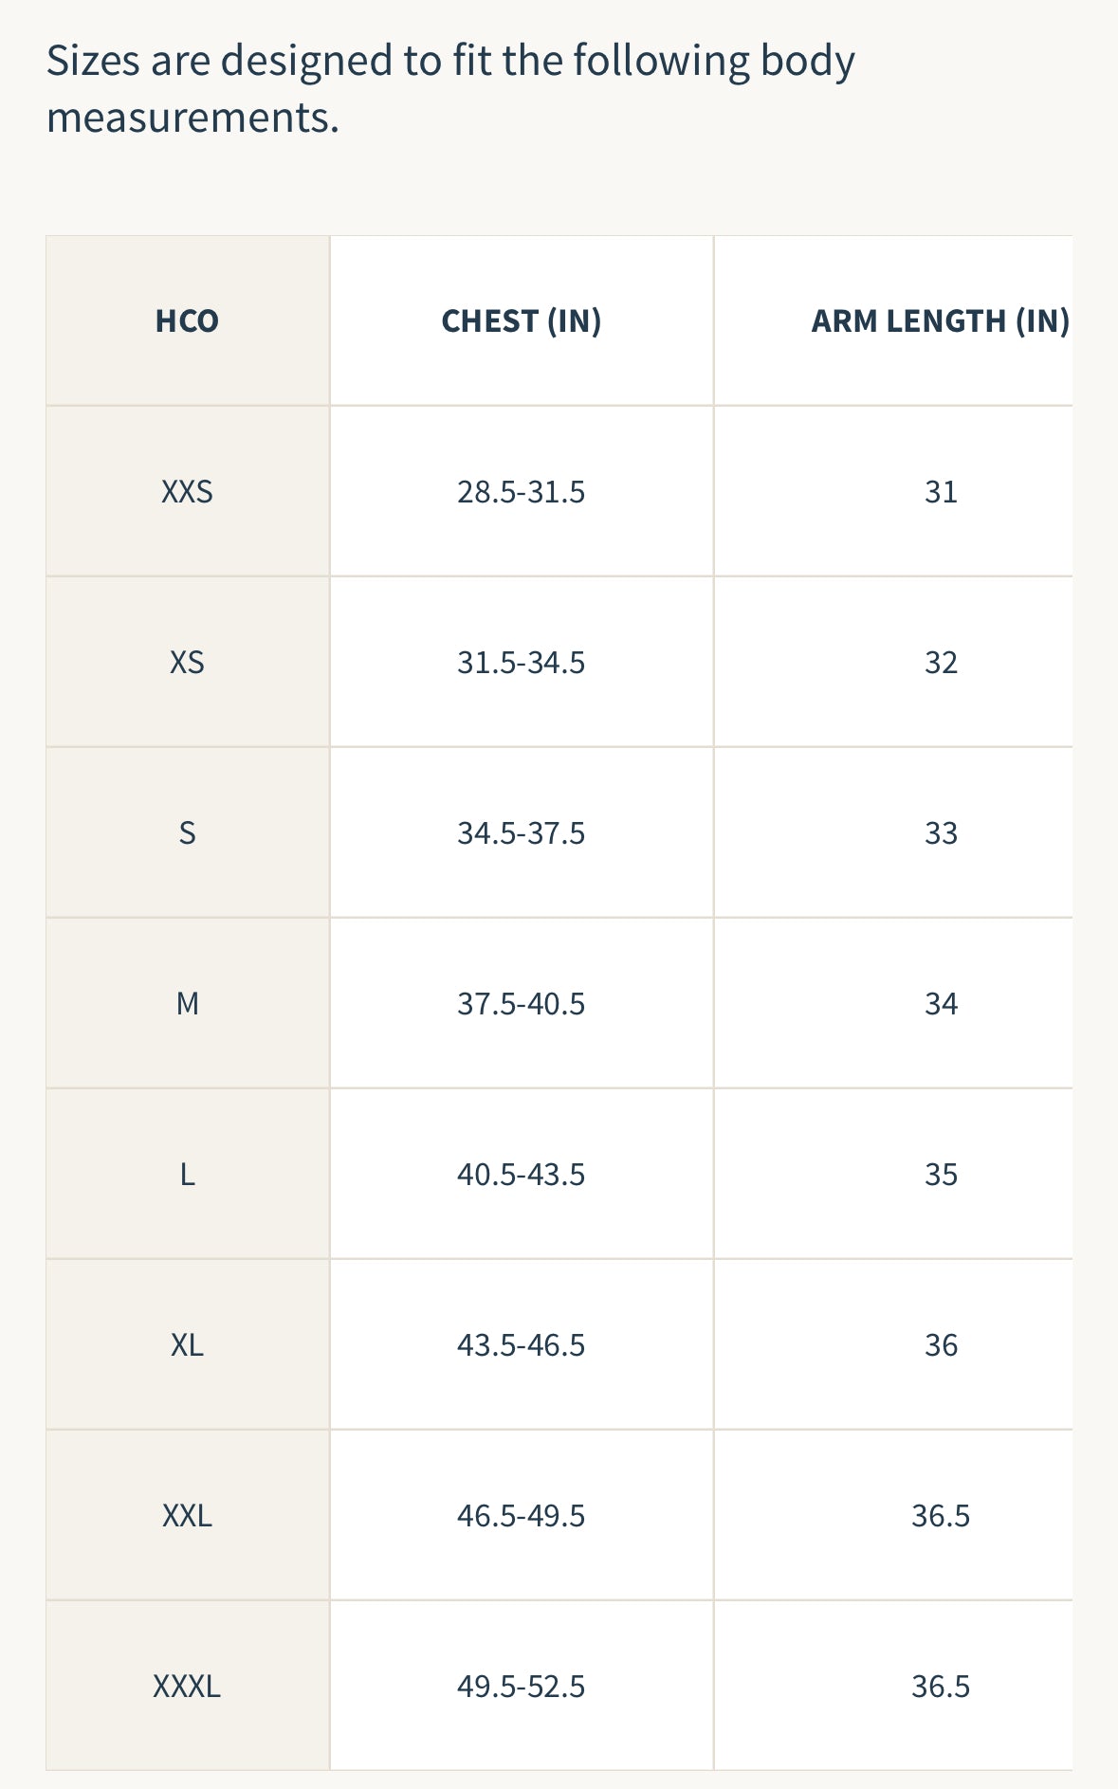Click the XS size label
Image resolution: width=1118 pixels, height=1789 pixels.
pos(187,663)
